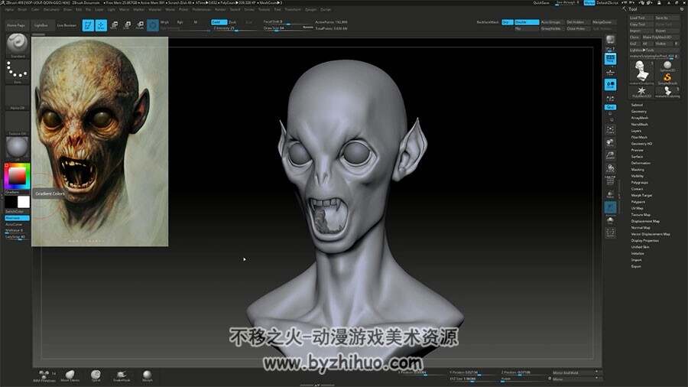Click the Transp transparency icon
688x387 pixels.
610,194
